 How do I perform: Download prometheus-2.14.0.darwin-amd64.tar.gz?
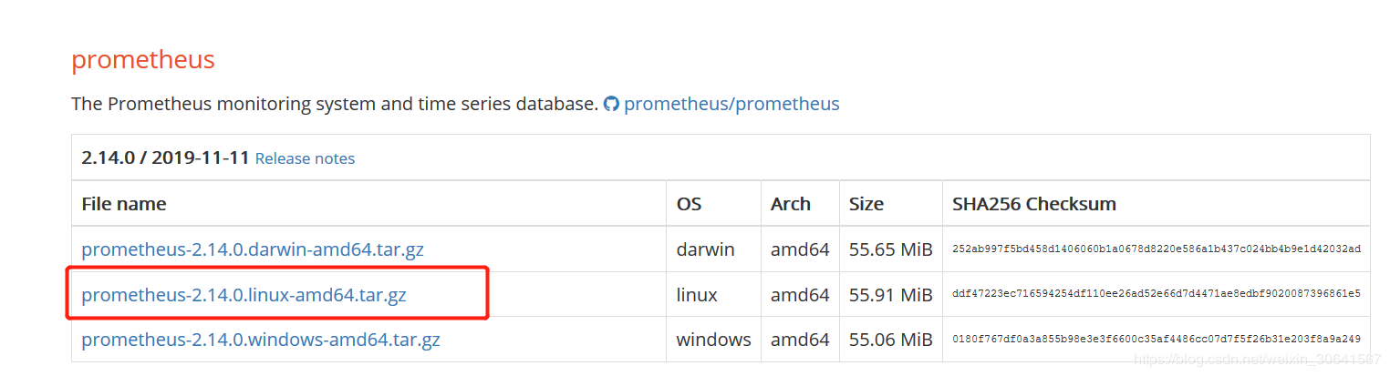coord(253,249)
